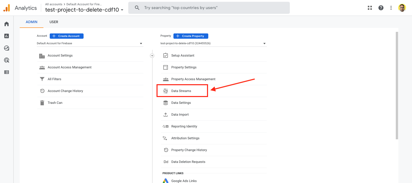412x183 pixels.
Task: Open the Help question mark icon
Action: pyautogui.click(x=381, y=8)
